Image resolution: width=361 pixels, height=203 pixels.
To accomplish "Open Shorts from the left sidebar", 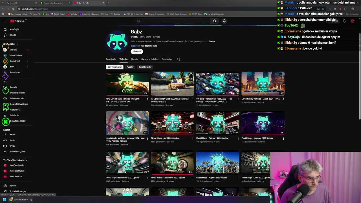I will coord(13,35).
